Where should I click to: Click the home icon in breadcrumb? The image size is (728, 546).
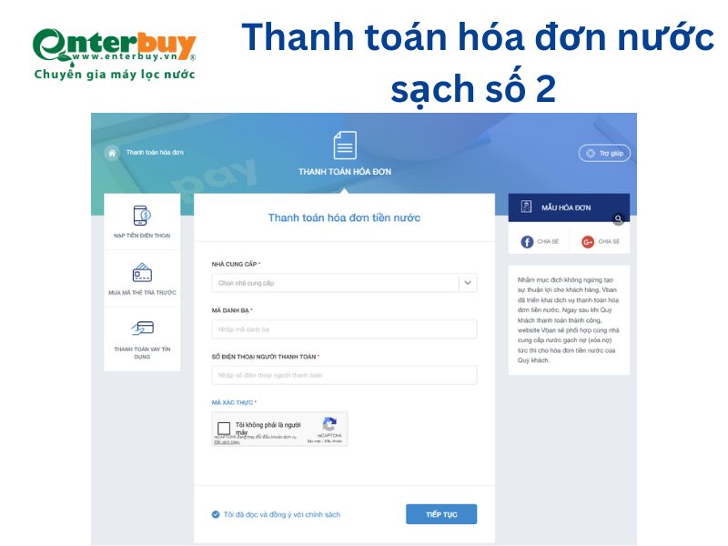point(112,153)
